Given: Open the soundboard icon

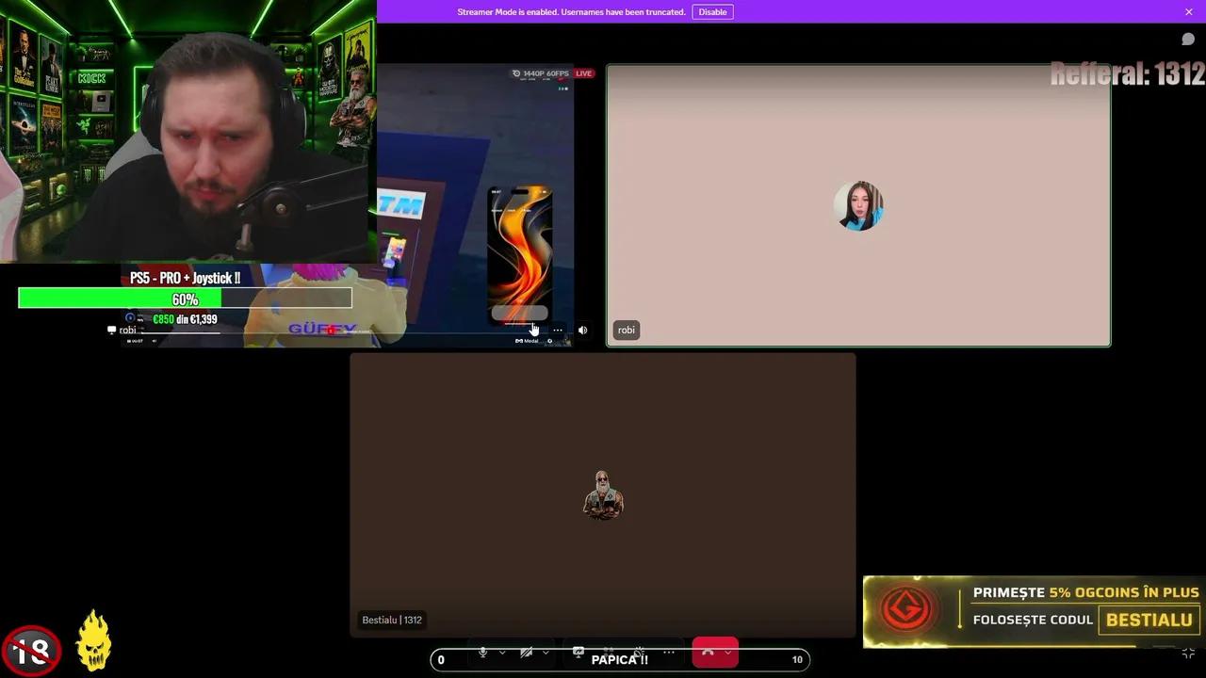Looking at the screenshot, I should (639, 653).
